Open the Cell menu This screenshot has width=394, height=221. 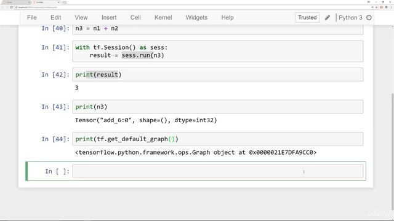pyautogui.click(x=135, y=18)
